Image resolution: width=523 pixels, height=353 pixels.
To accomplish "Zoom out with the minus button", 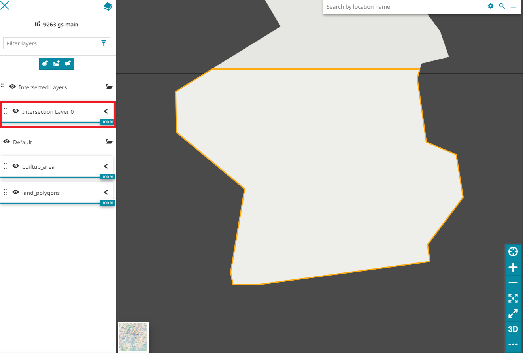I will (x=513, y=283).
